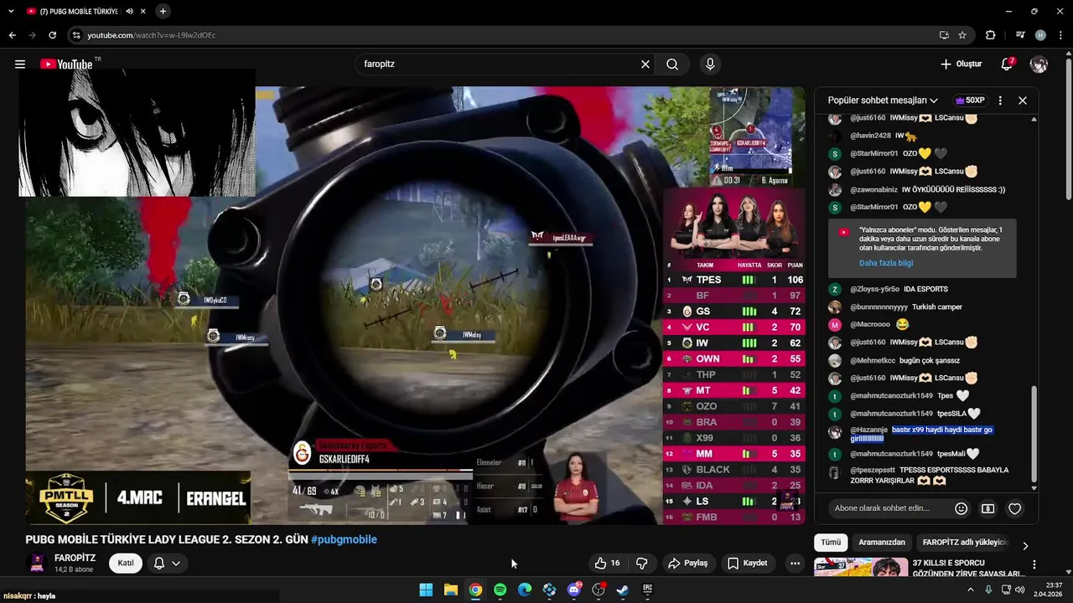
Task: Go to YouTube home via logo
Action: (x=66, y=64)
